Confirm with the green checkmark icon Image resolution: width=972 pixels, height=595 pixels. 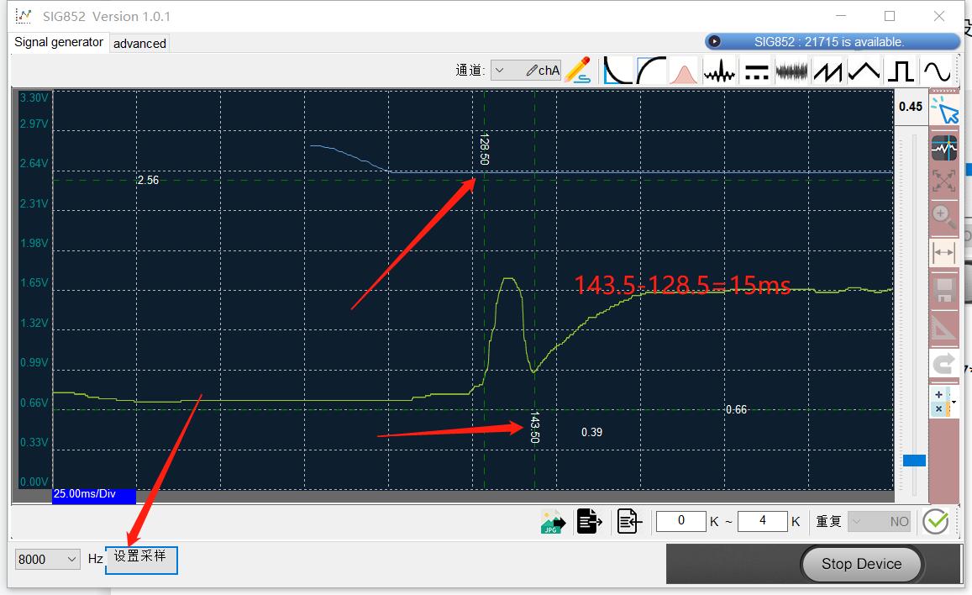point(935,521)
